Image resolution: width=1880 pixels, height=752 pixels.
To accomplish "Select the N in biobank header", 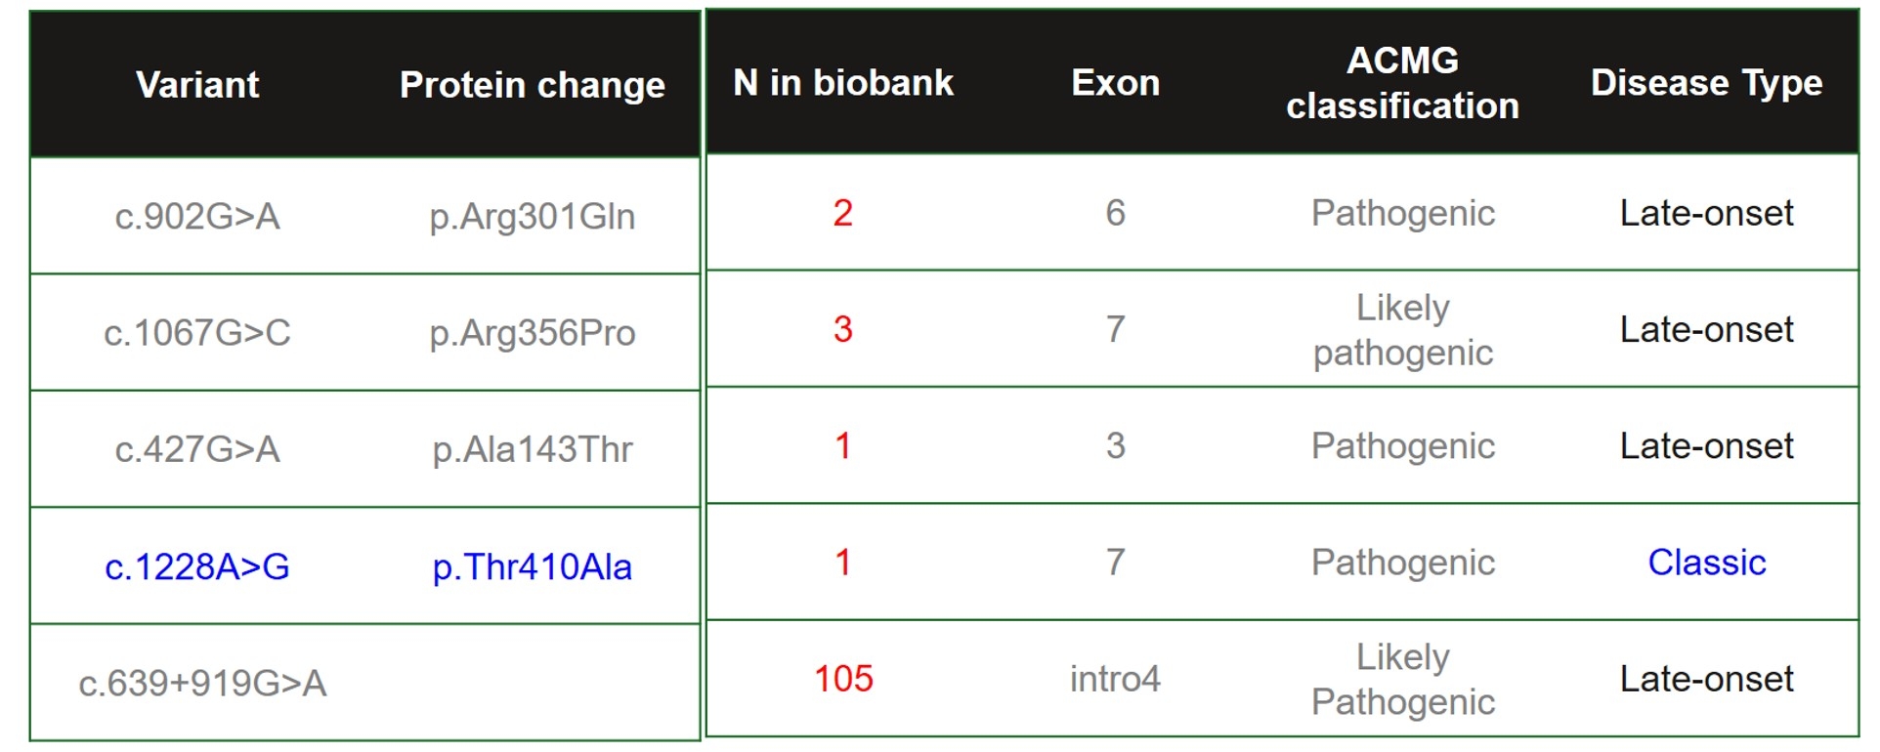I will pyautogui.click(x=842, y=83).
